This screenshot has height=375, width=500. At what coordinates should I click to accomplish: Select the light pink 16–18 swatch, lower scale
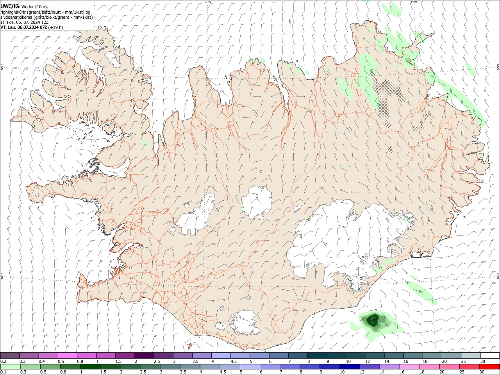click(409, 366)
